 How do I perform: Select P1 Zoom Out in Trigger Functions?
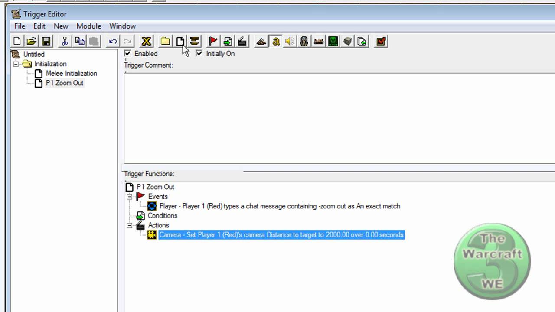[155, 187]
